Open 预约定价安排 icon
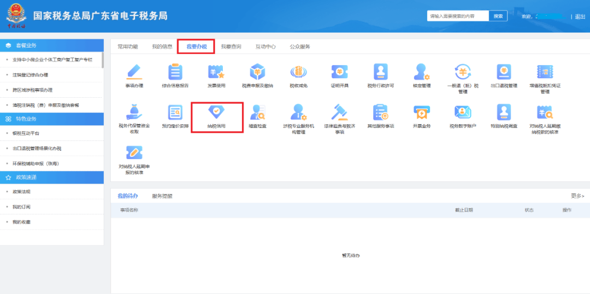The image size is (590, 294). tap(175, 112)
